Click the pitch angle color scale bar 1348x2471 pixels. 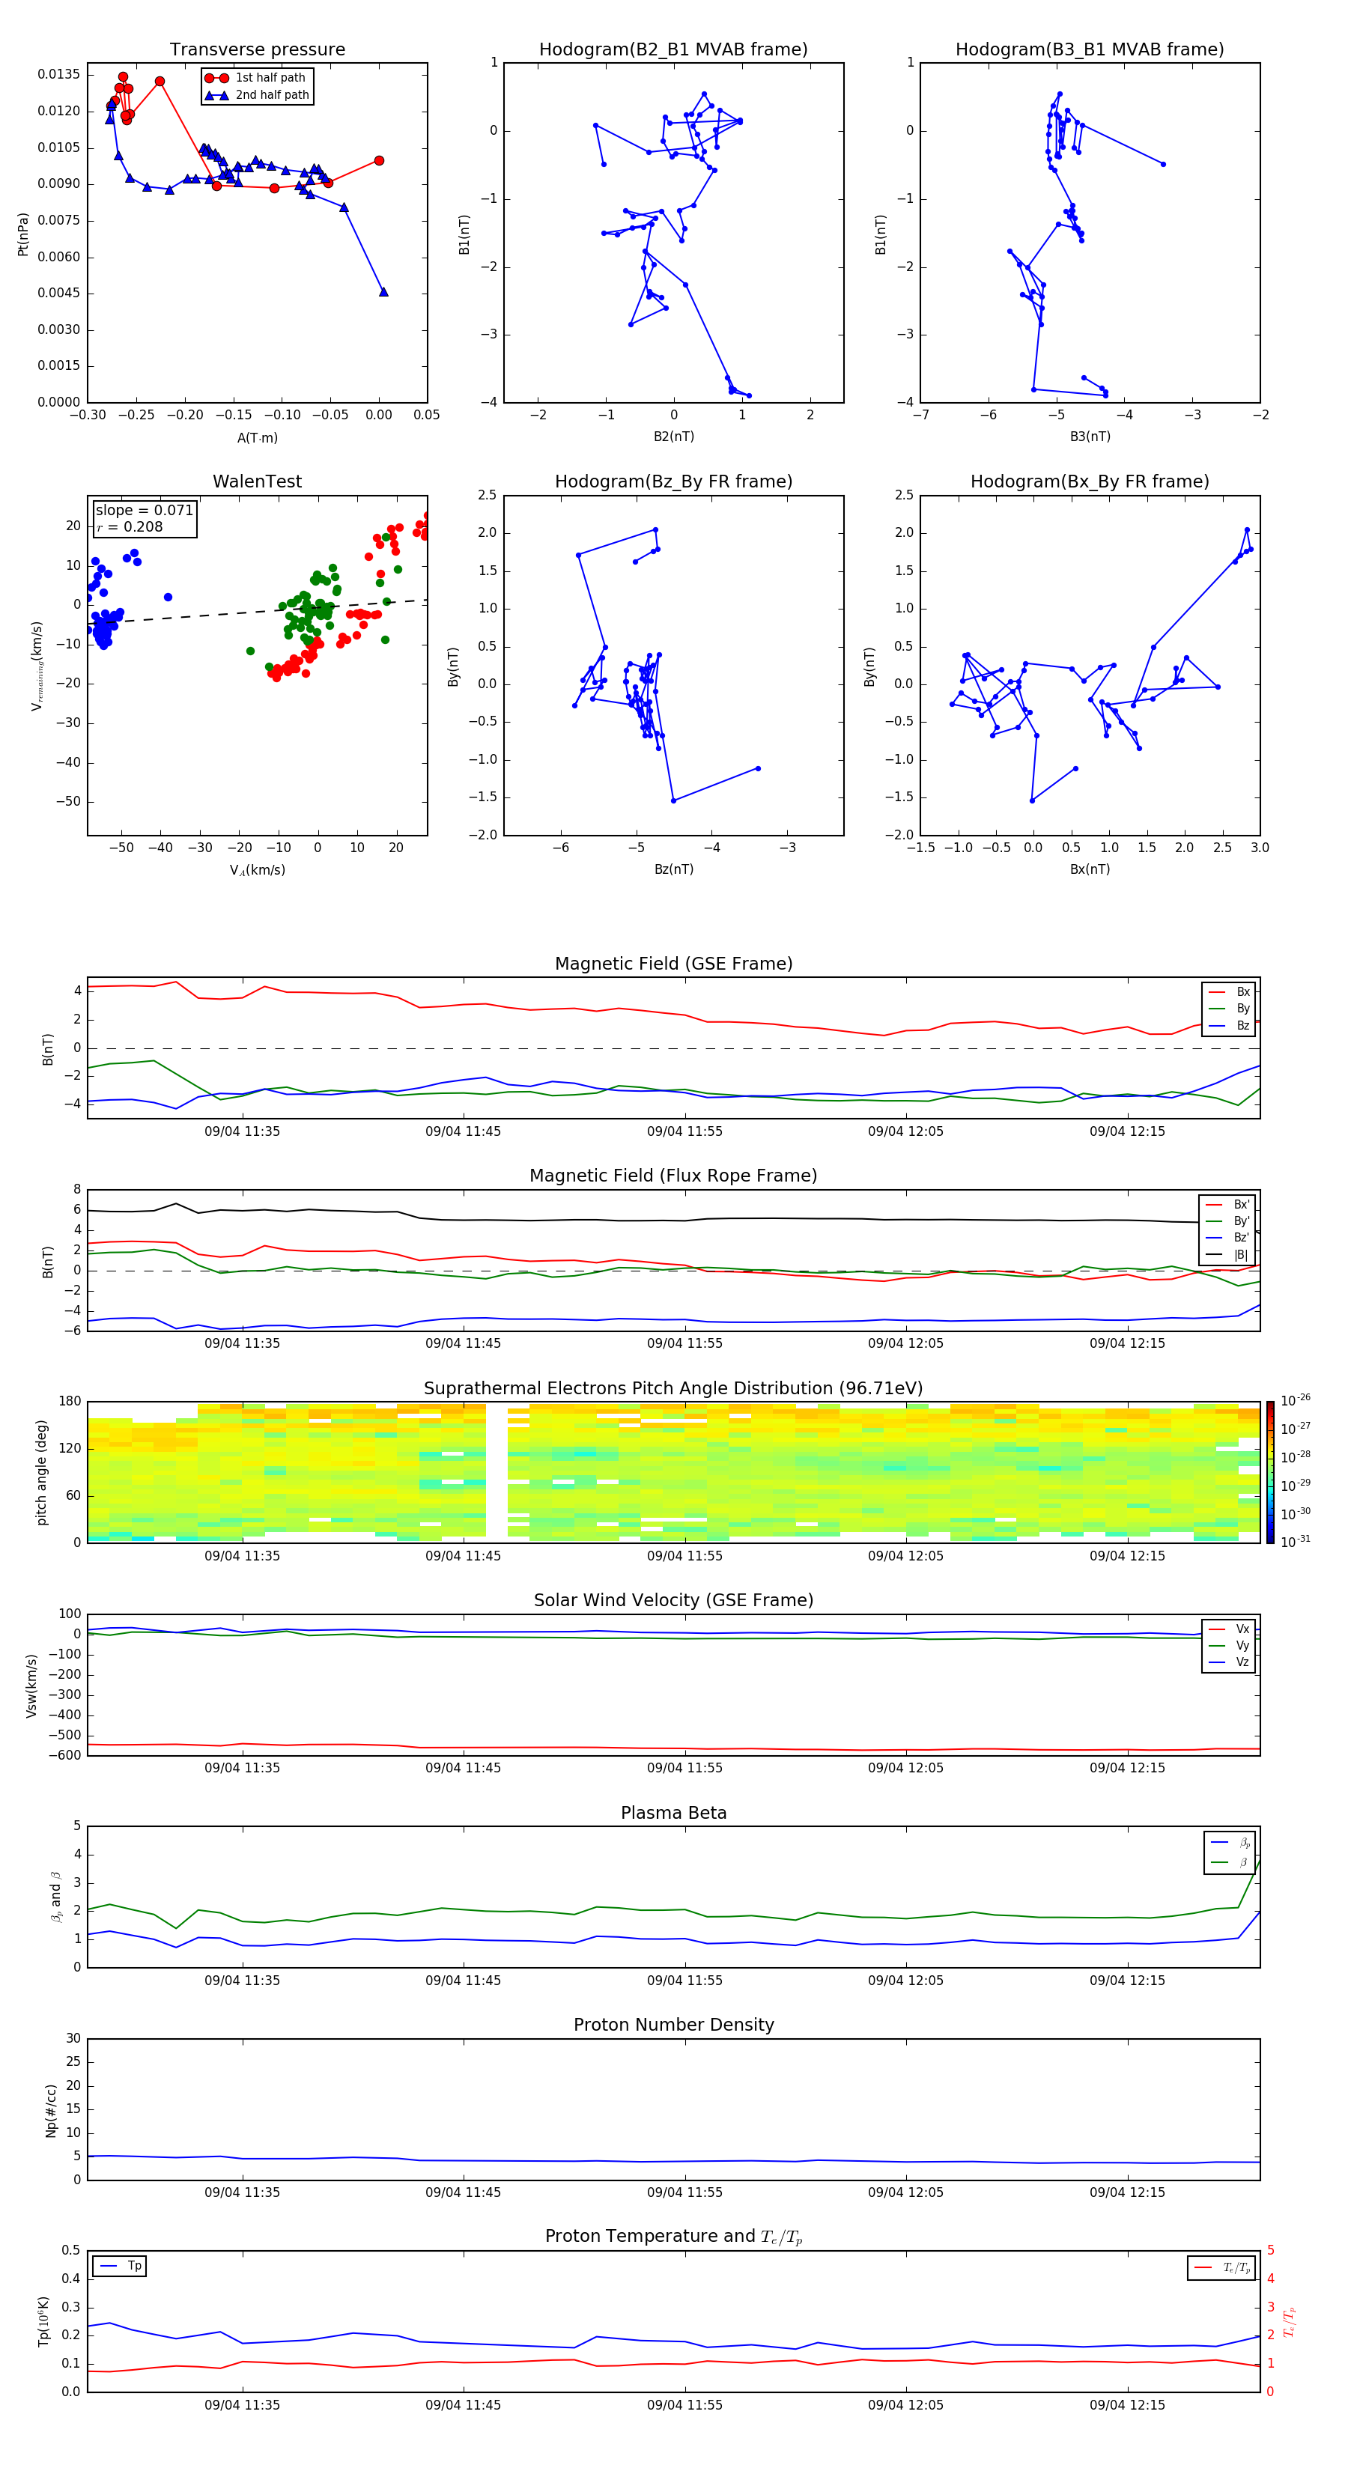click(1270, 1472)
